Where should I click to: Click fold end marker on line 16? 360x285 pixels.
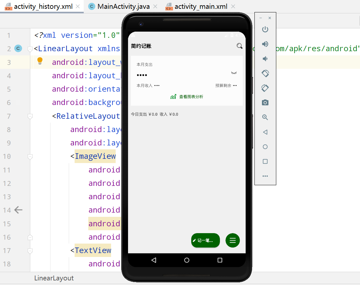click(x=30, y=237)
